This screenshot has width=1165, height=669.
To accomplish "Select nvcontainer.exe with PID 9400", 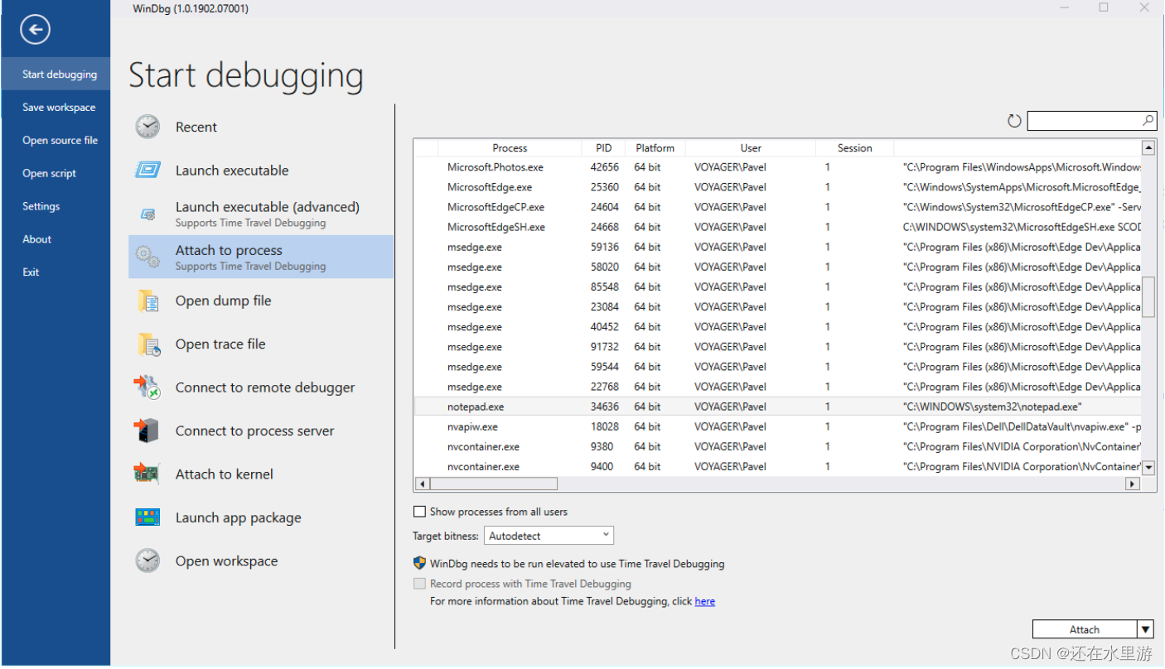I will click(x=777, y=466).
